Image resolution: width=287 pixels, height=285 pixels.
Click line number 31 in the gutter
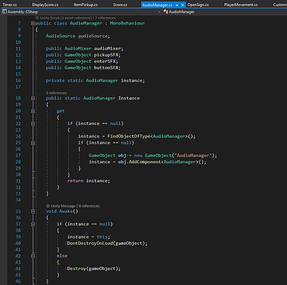point(18,181)
